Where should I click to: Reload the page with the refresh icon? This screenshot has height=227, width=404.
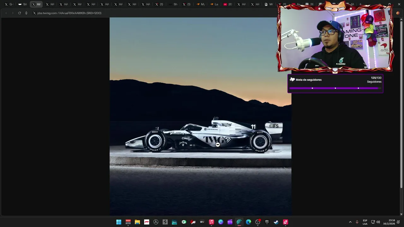point(20,13)
